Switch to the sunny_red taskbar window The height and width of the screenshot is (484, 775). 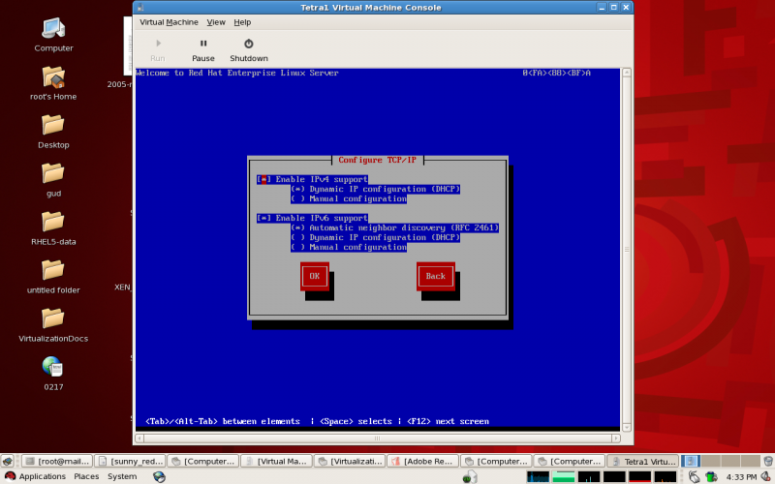point(130,462)
